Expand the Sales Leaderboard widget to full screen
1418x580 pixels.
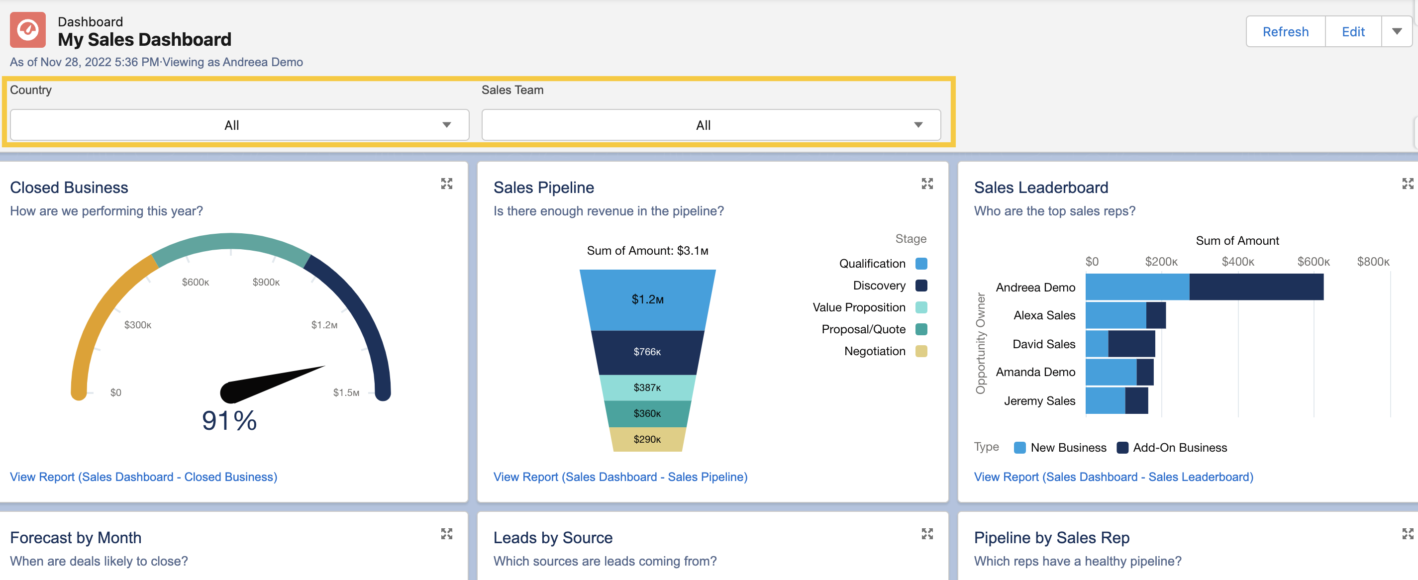click(1408, 183)
